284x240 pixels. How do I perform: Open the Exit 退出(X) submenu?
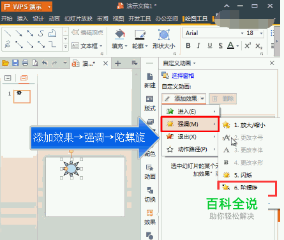coord(191,137)
